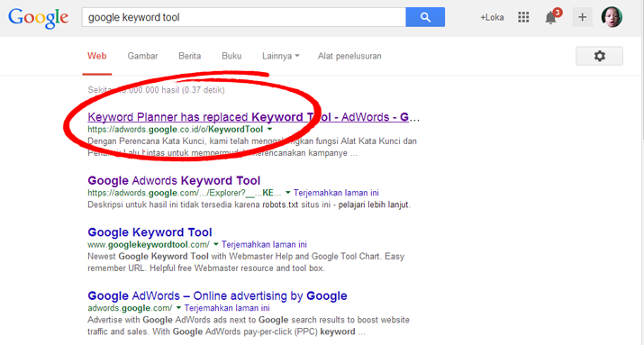This screenshot has width=644, height=345.
Task: Click Terjemahkan laman ini for googlekeywordtool.com
Action: click(x=264, y=244)
